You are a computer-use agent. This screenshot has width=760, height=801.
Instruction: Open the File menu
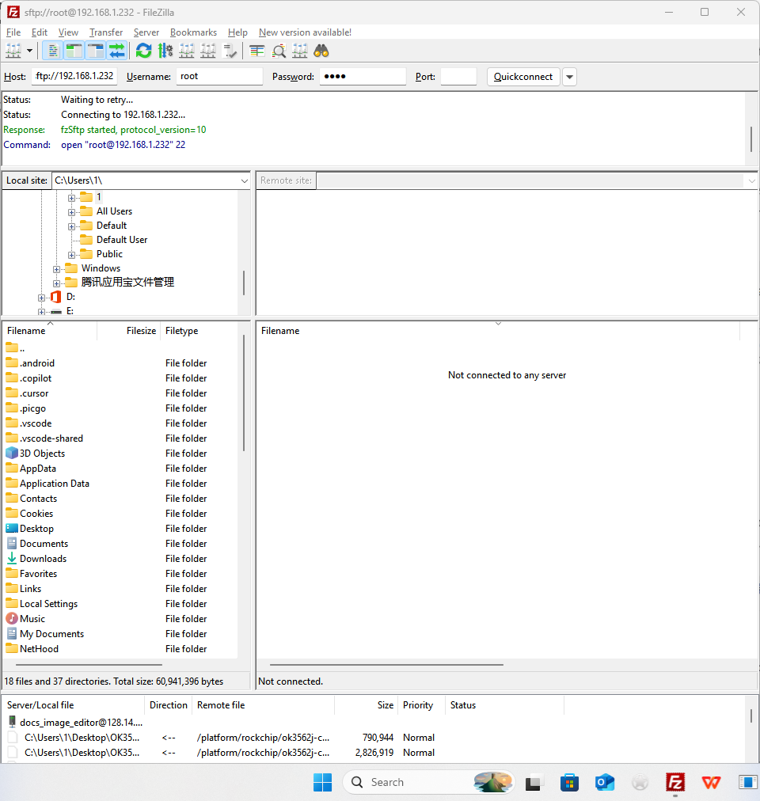point(13,32)
